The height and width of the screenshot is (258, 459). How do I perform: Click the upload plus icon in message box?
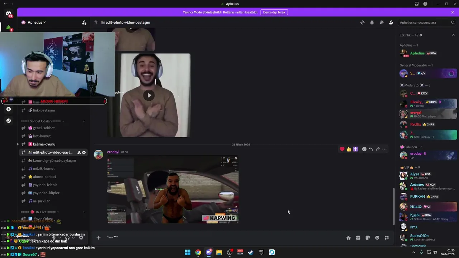[98, 238]
